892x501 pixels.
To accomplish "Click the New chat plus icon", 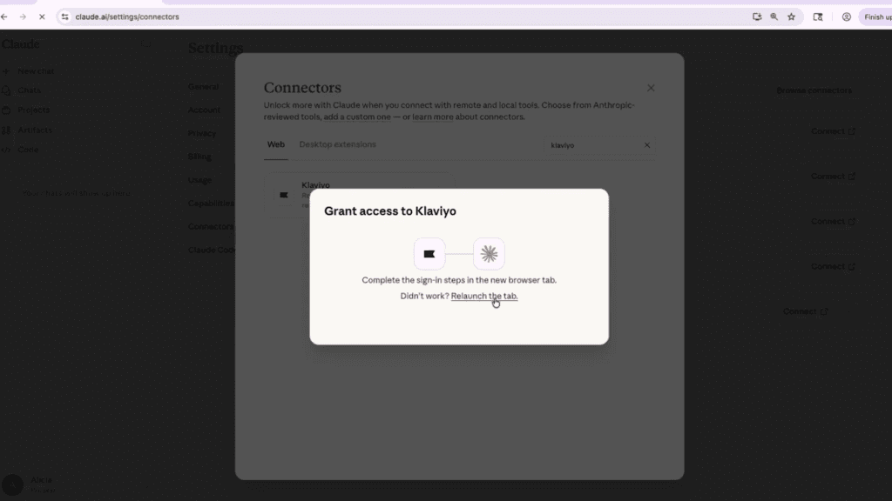I will click(6, 71).
